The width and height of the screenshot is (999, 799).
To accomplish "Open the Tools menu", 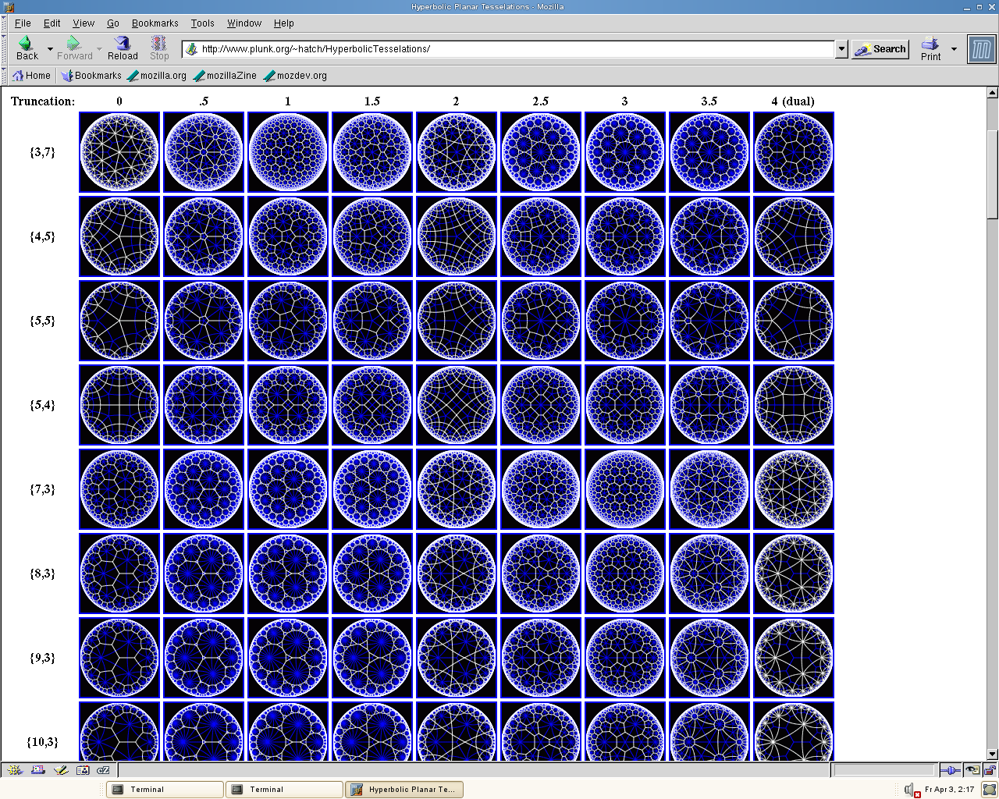I will tap(202, 23).
